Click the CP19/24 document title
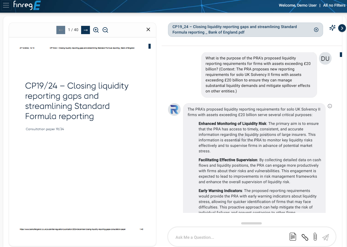 77,101
